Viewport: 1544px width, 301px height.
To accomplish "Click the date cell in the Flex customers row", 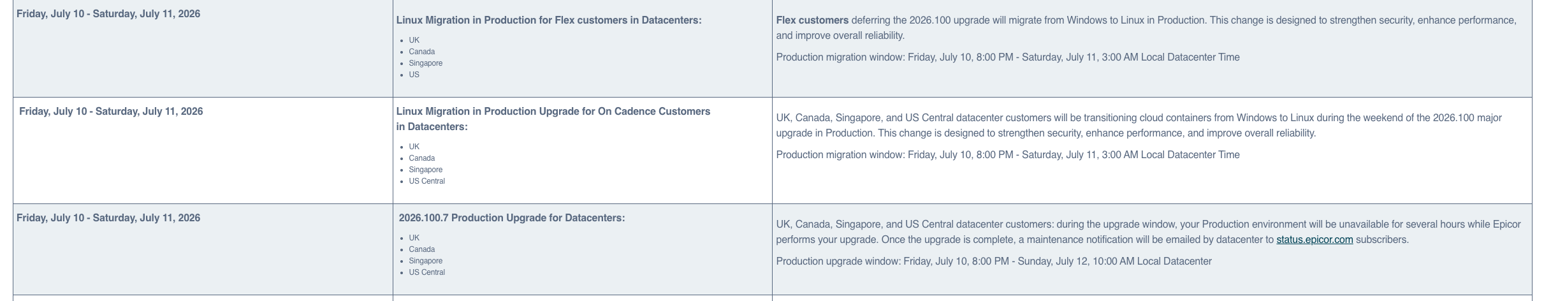I will (x=108, y=14).
